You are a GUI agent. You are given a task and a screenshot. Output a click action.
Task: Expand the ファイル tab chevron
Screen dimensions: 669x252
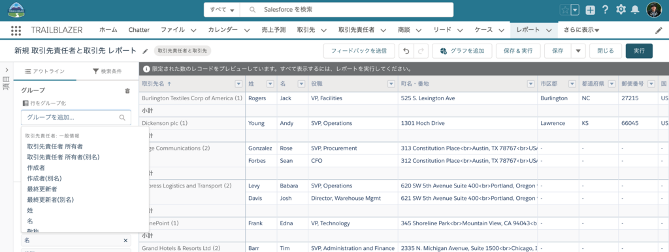tap(193, 30)
